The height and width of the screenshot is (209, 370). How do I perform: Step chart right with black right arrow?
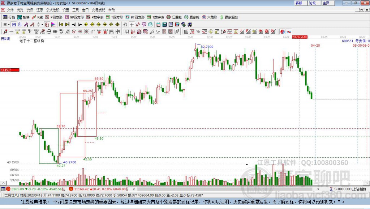point(80,24)
